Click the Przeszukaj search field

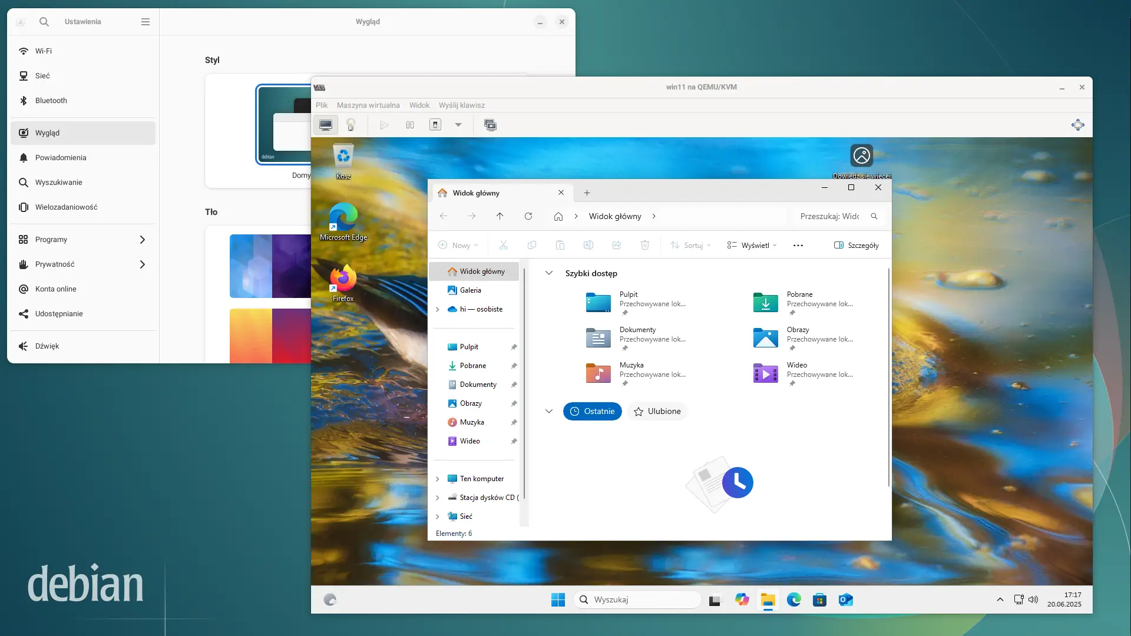(x=838, y=217)
